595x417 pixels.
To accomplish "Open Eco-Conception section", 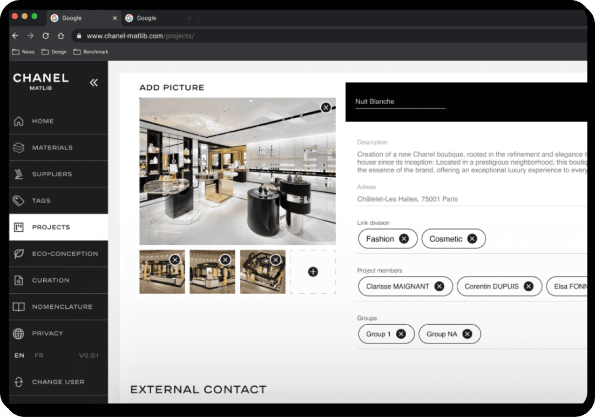I will click(58, 254).
